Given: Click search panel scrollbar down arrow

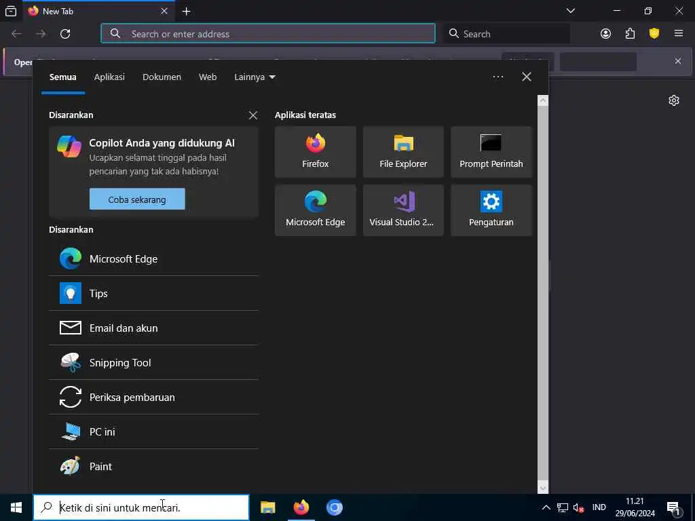Looking at the screenshot, I should point(543,488).
